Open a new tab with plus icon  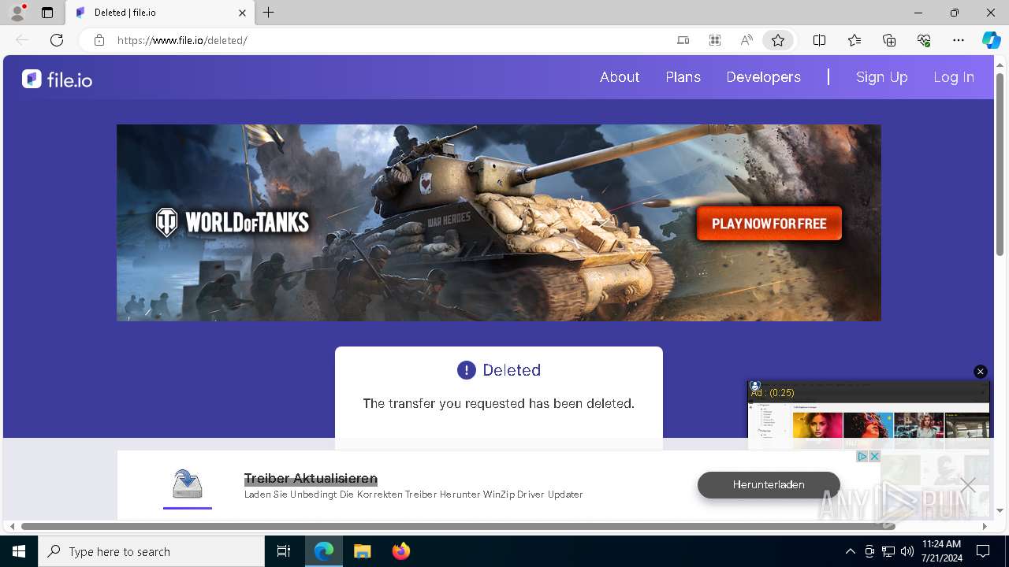pyautogui.click(x=269, y=13)
